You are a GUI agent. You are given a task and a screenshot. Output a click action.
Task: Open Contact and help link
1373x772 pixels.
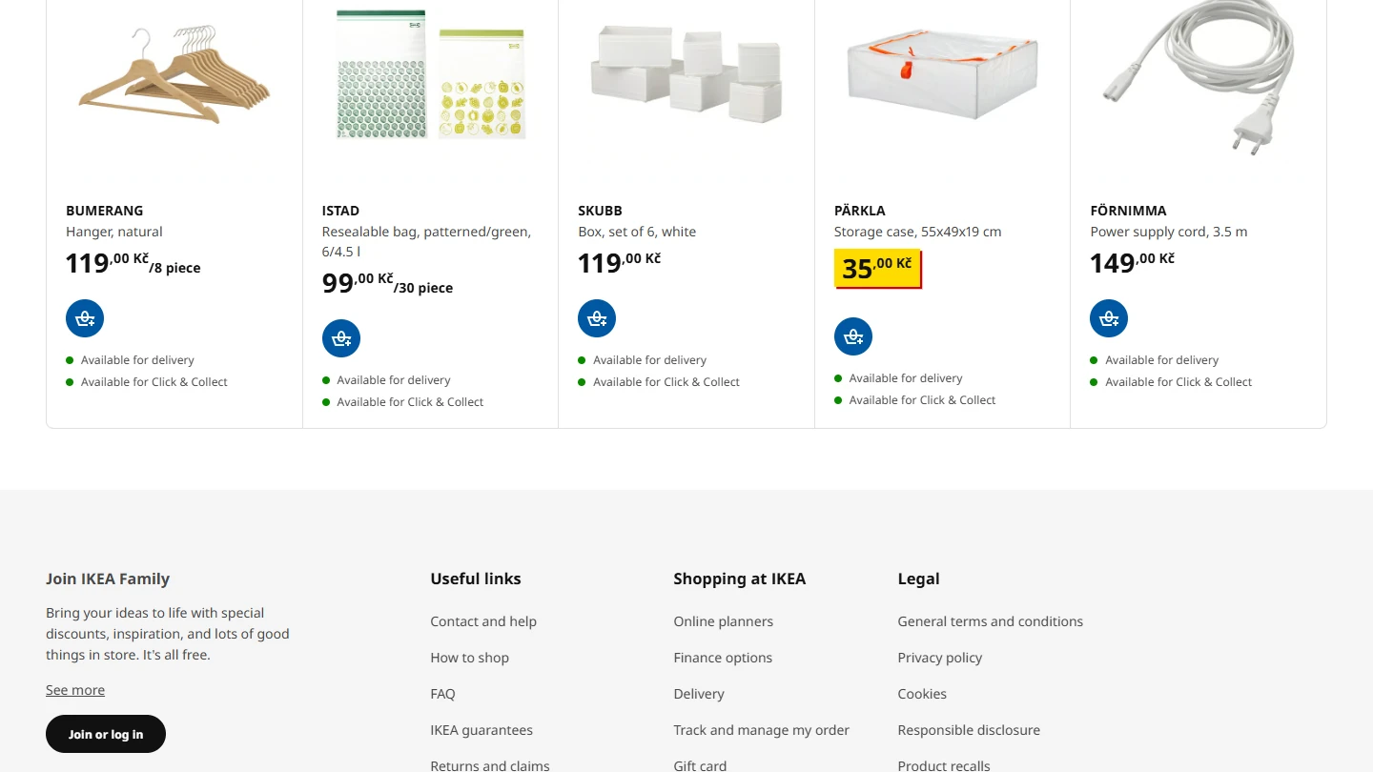click(x=483, y=621)
